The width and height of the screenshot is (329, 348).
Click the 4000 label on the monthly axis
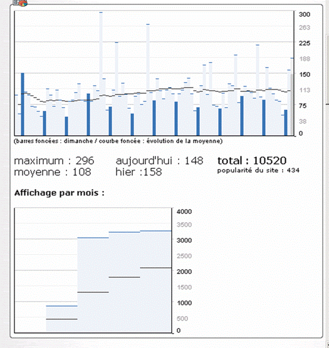pos(184,212)
